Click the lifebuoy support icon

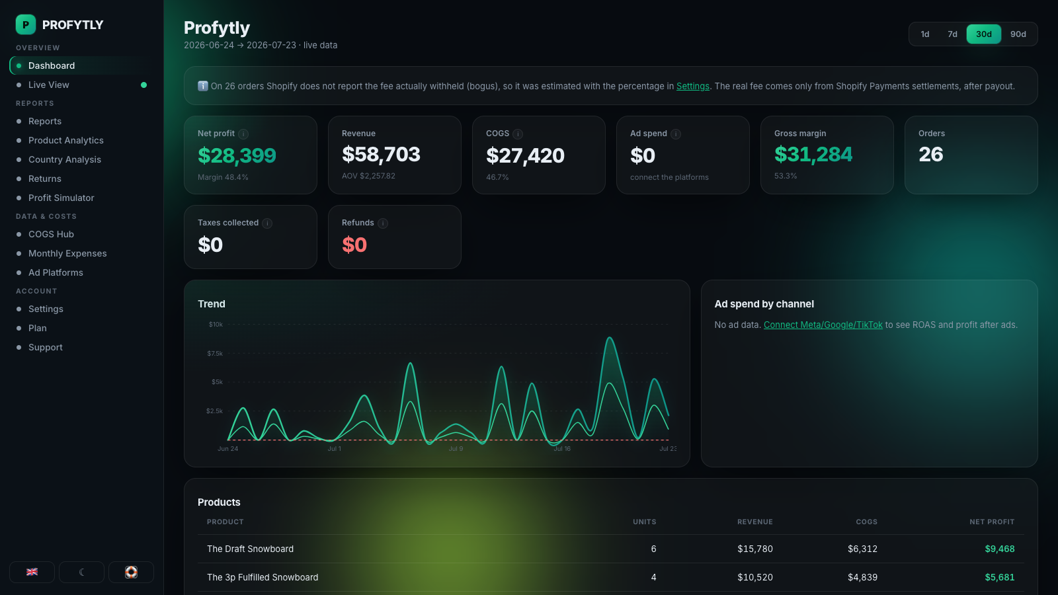pyautogui.click(x=131, y=572)
